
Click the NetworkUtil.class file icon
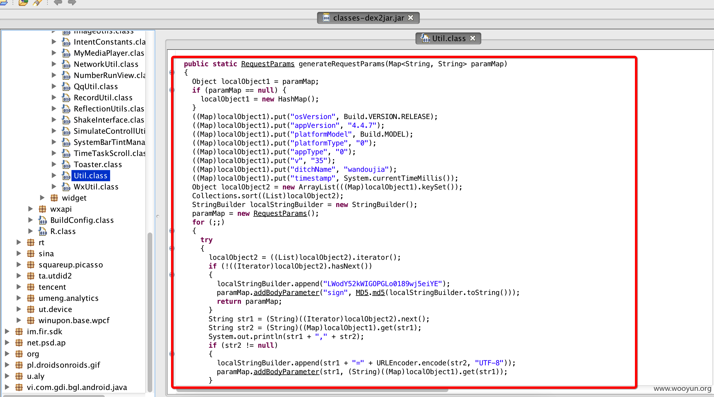(66, 64)
